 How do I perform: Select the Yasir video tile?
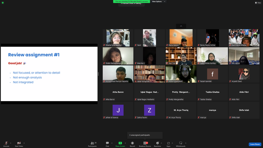[150, 38]
